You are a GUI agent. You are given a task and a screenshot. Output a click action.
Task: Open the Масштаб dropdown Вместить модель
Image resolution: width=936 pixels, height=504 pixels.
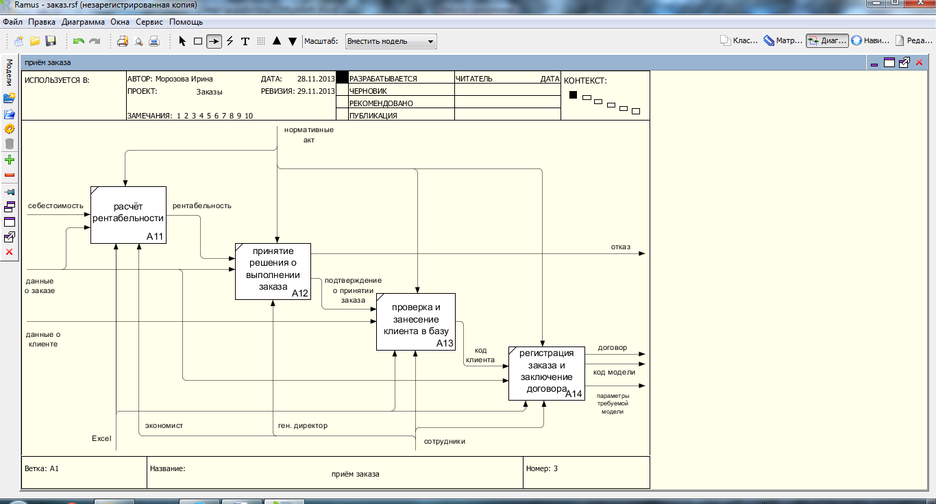[391, 41]
